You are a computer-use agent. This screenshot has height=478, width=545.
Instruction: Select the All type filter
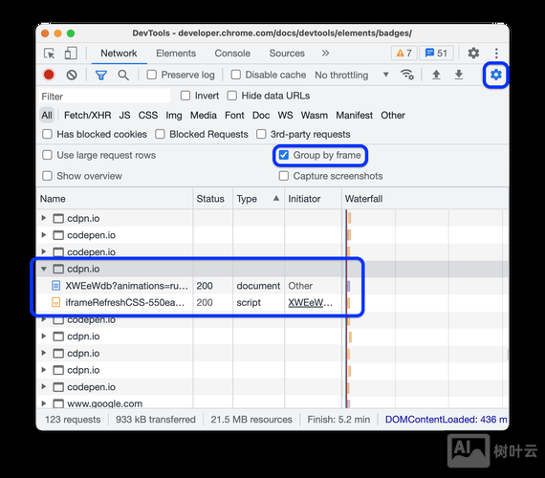(x=47, y=115)
